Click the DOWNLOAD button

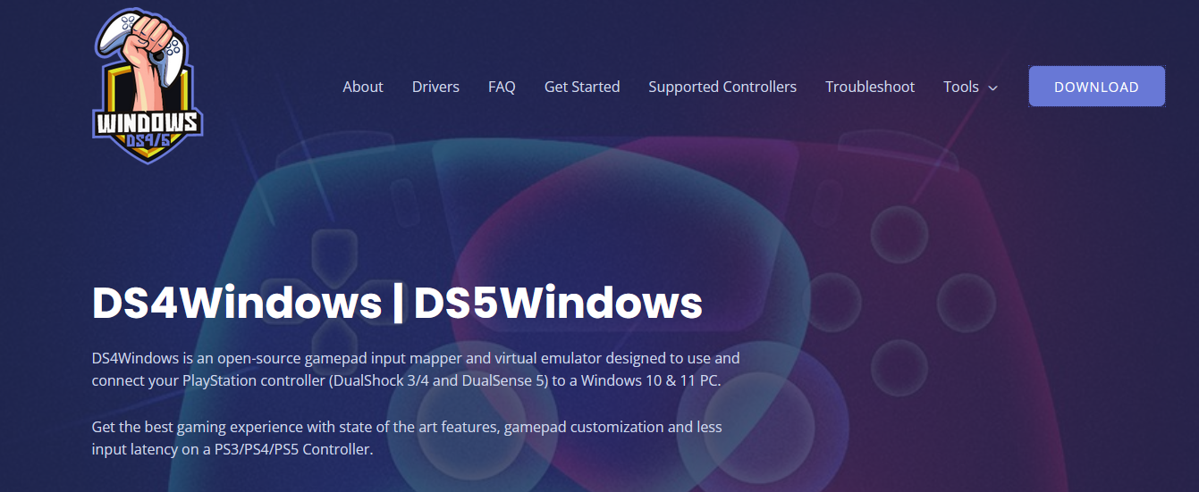[1096, 87]
